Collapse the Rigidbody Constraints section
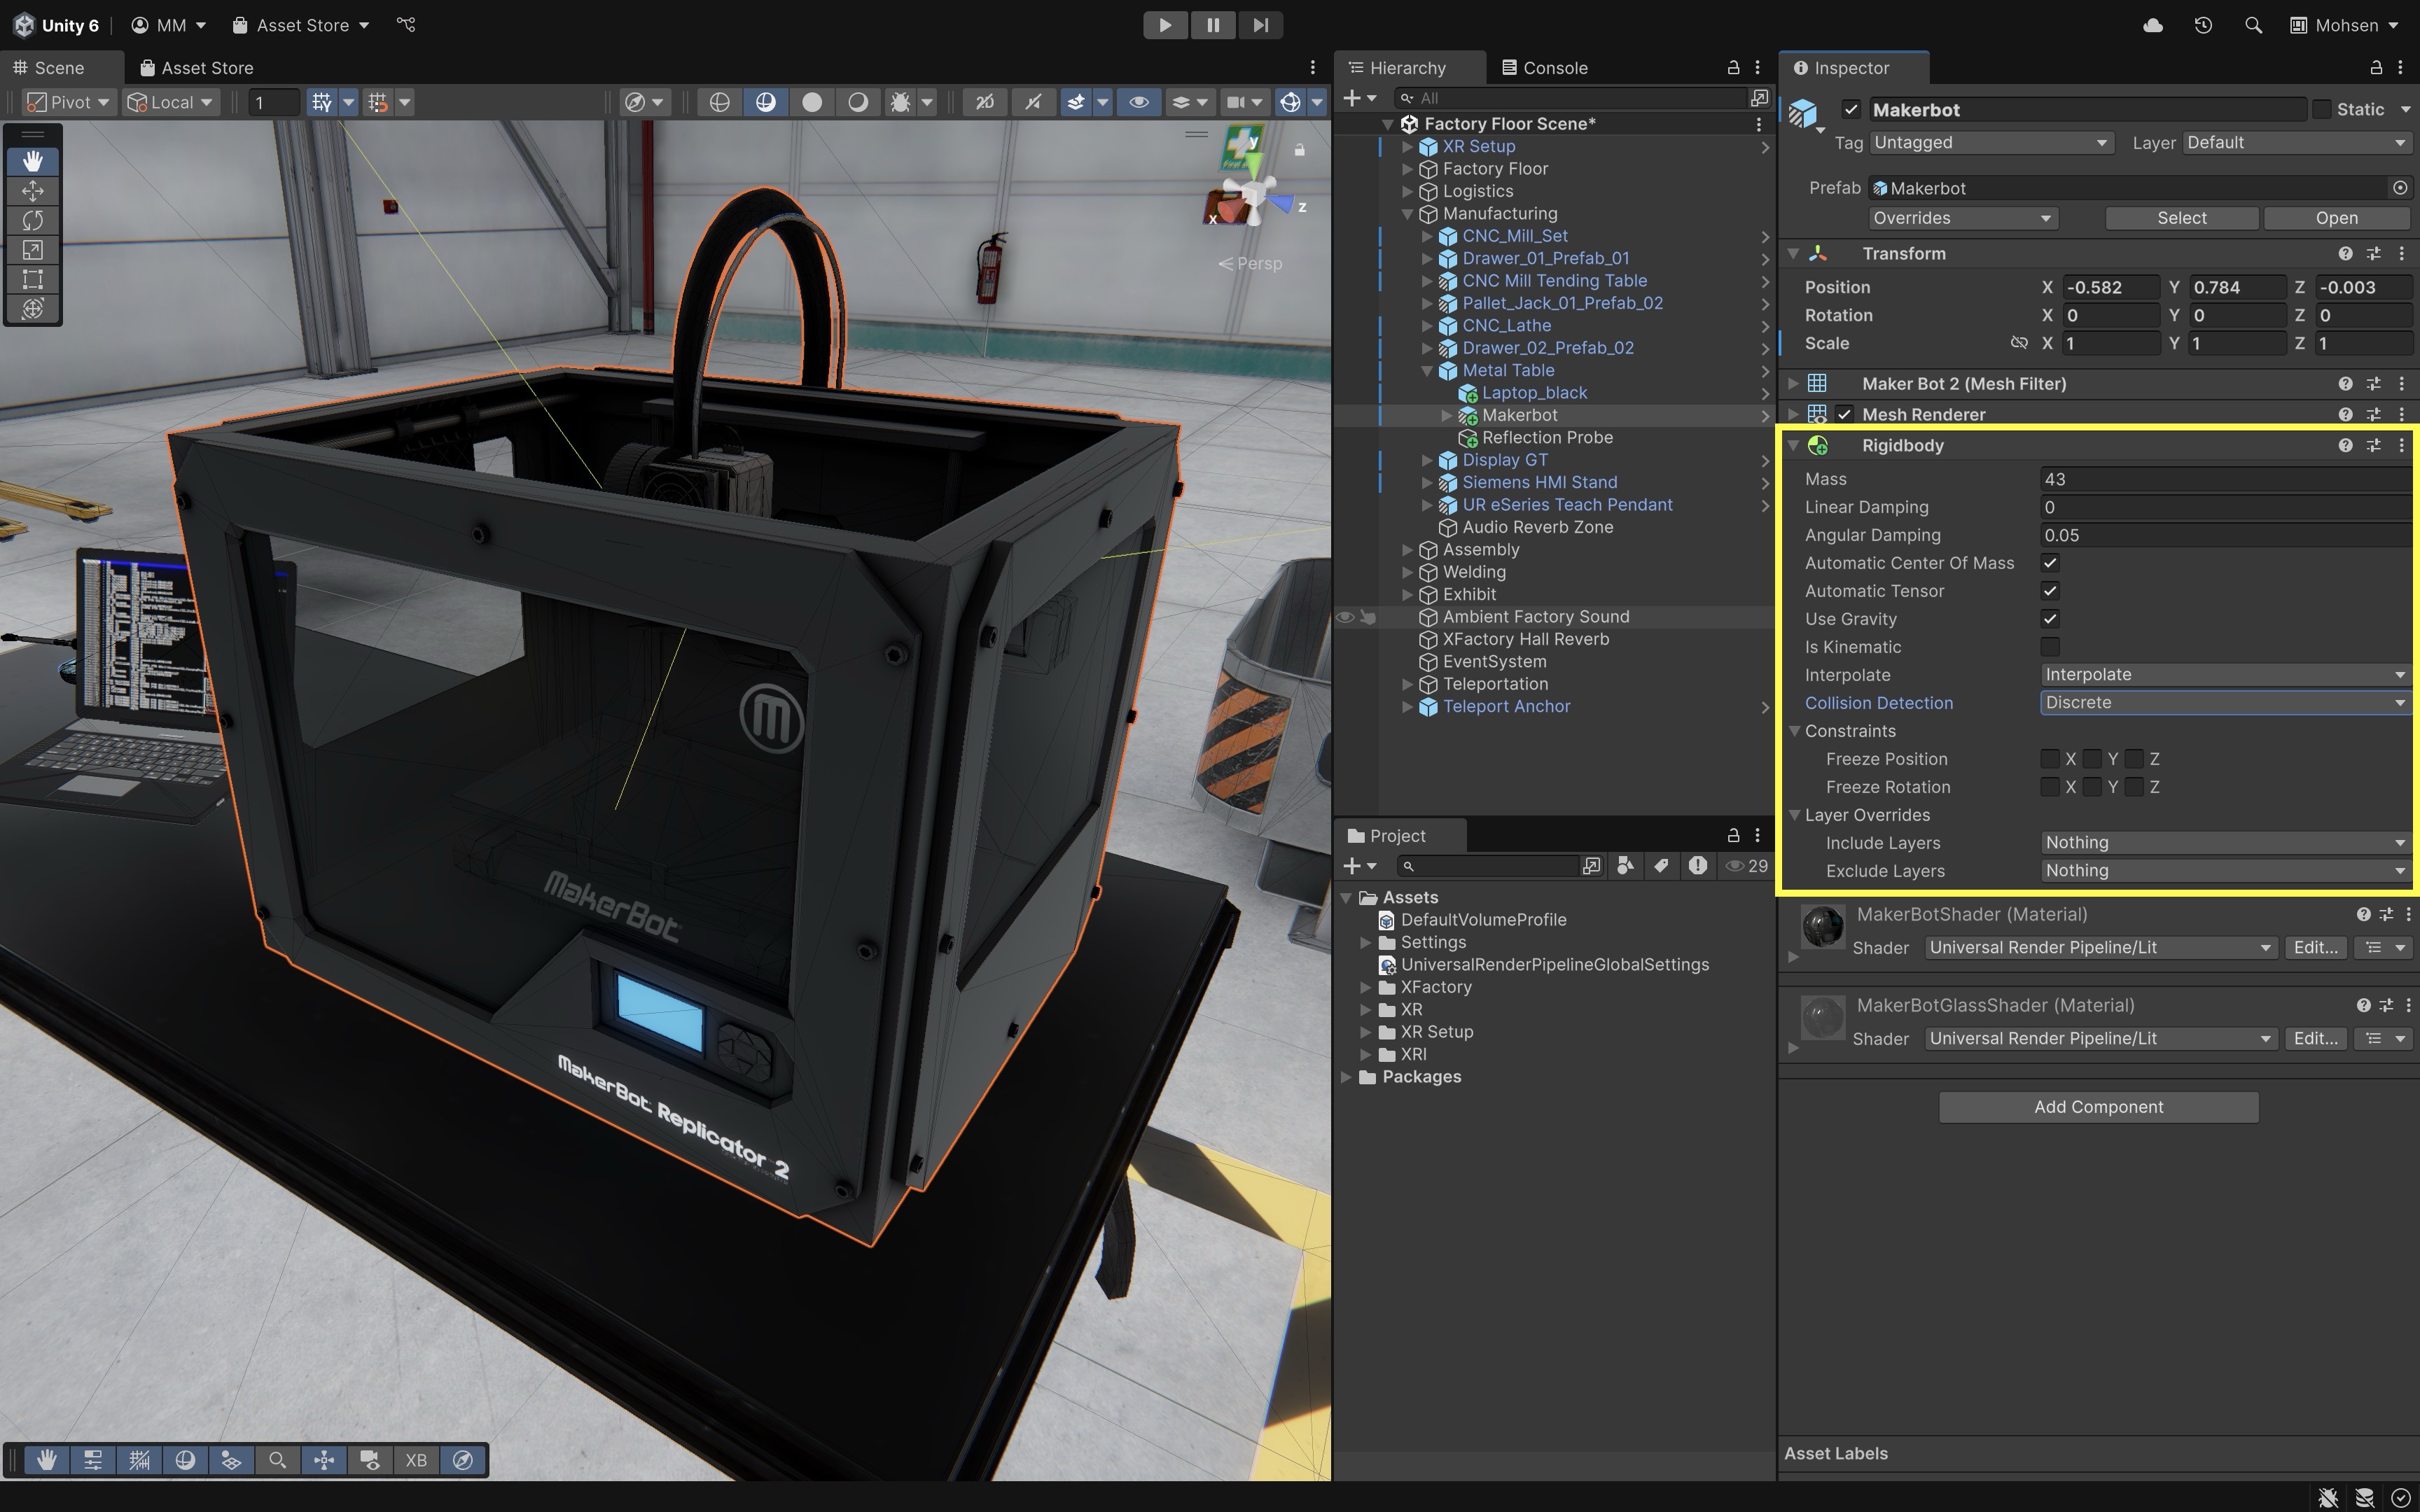This screenshot has height=1512, width=2420. coord(1795,731)
